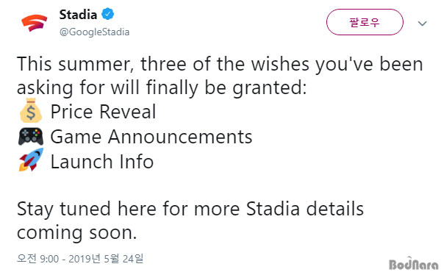Image resolution: width=441 pixels, height=272 pixels.
Task: Click the 'coming soon.' line
Action: point(76,233)
